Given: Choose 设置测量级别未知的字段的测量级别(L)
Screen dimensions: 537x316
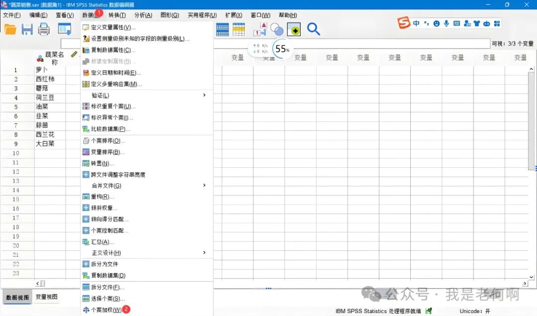Looking at the screenshot, I should [147, 39].
